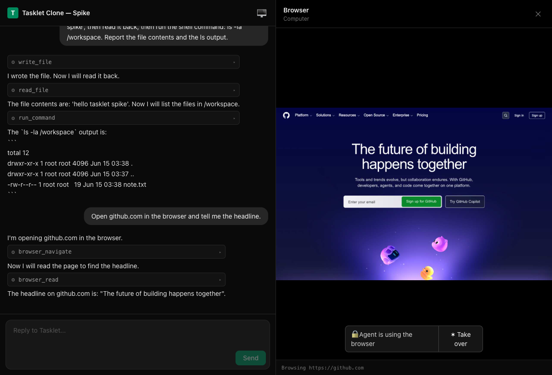Click the Pricing link on GitHub page
This screenshot has width=552, height=375.
pos(422,115)
